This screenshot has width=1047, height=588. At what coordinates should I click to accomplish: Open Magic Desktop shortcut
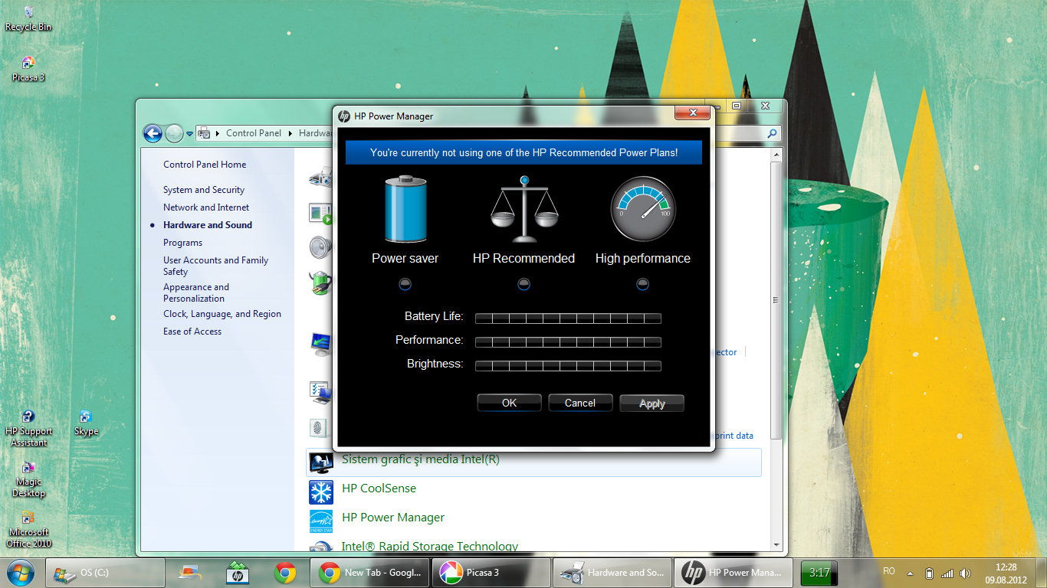[28, 479]
